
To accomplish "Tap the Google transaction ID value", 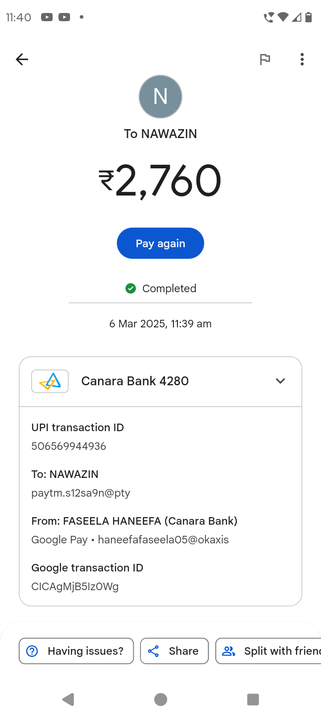I will click(x=75, y=587).
